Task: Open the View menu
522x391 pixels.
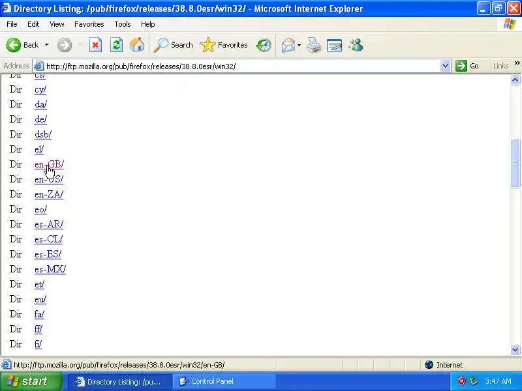Action: (x=57, y=24)
